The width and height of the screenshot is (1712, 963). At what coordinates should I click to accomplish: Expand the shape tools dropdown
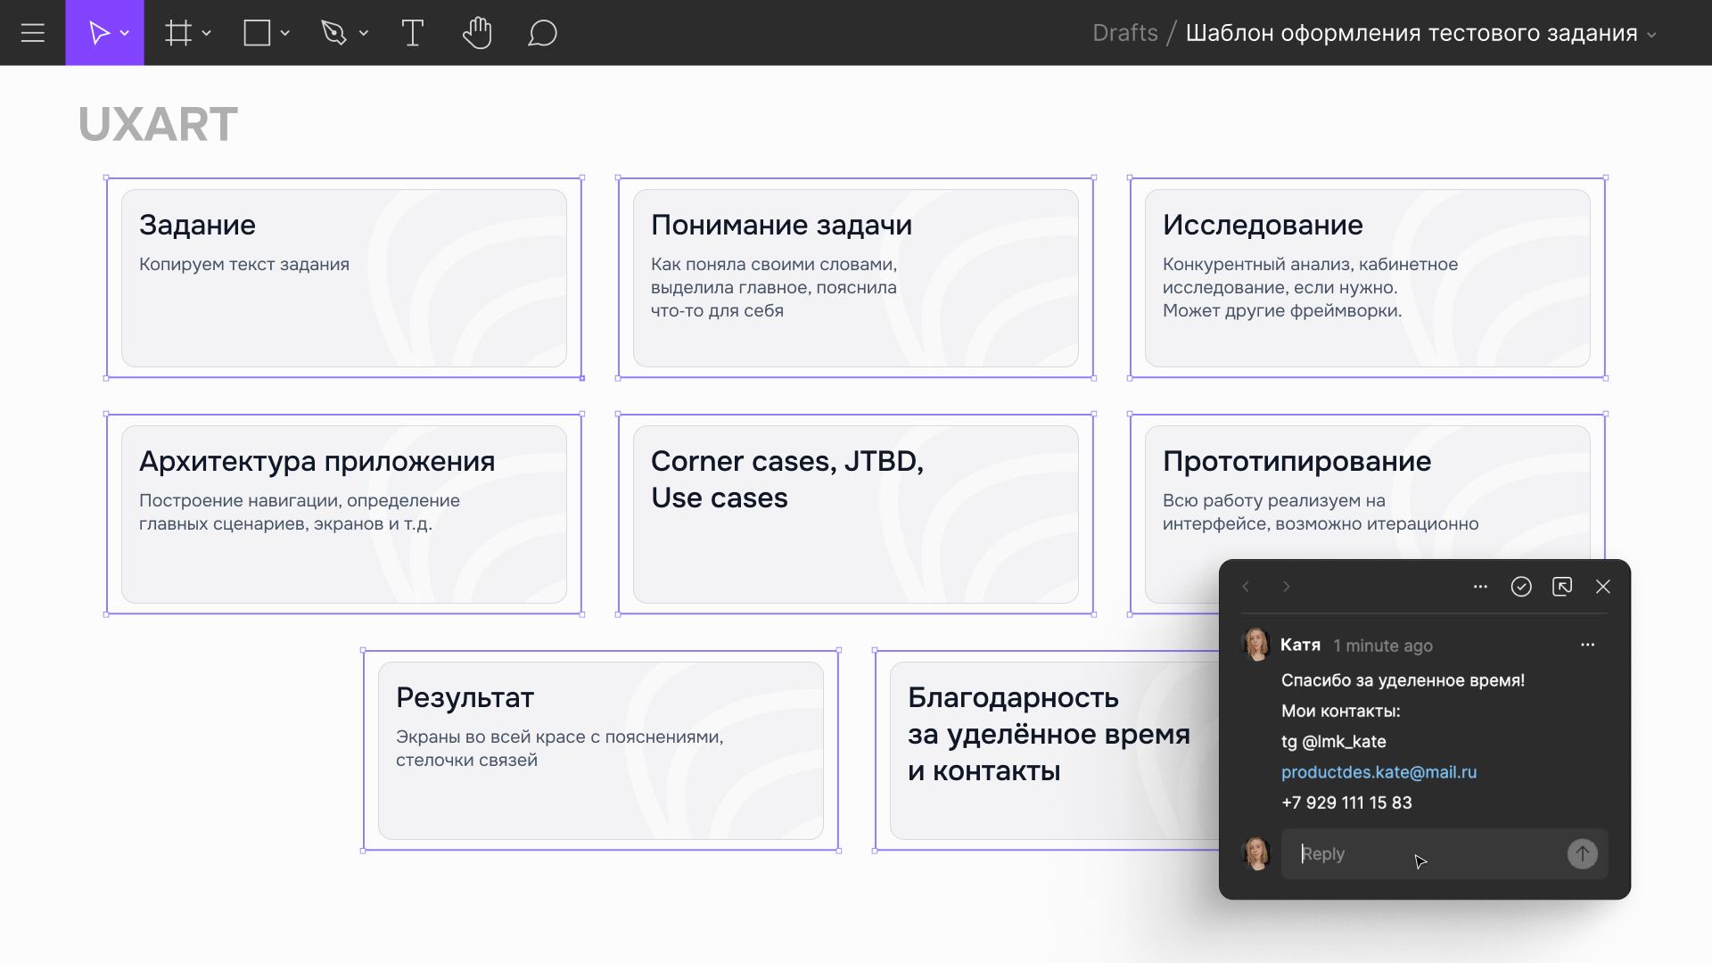[286, 33]
